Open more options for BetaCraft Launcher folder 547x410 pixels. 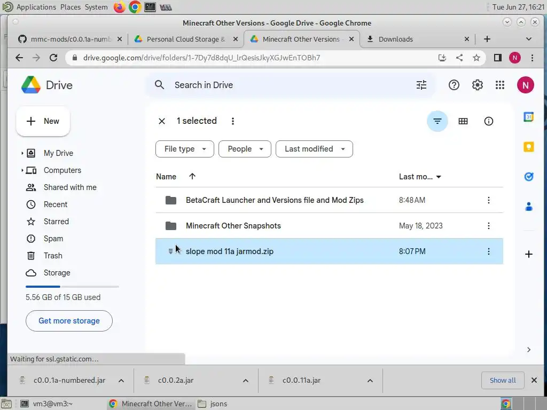click(x=488, y=200)
